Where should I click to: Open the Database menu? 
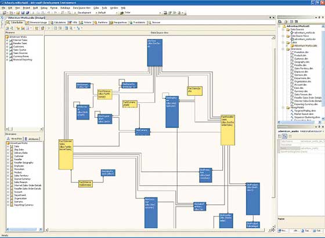click(65, 8)
